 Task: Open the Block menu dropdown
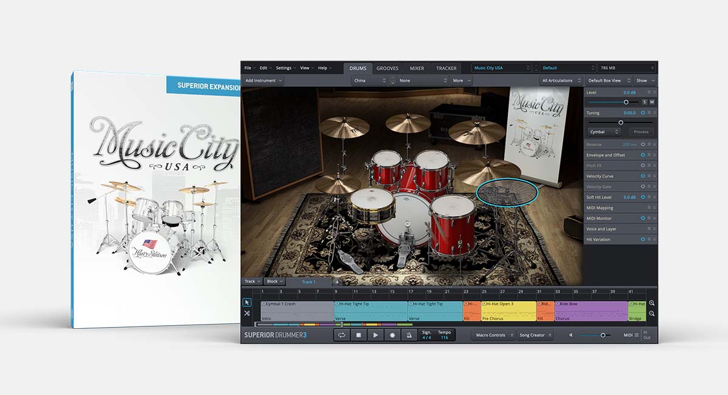click(x=274, y=282)
